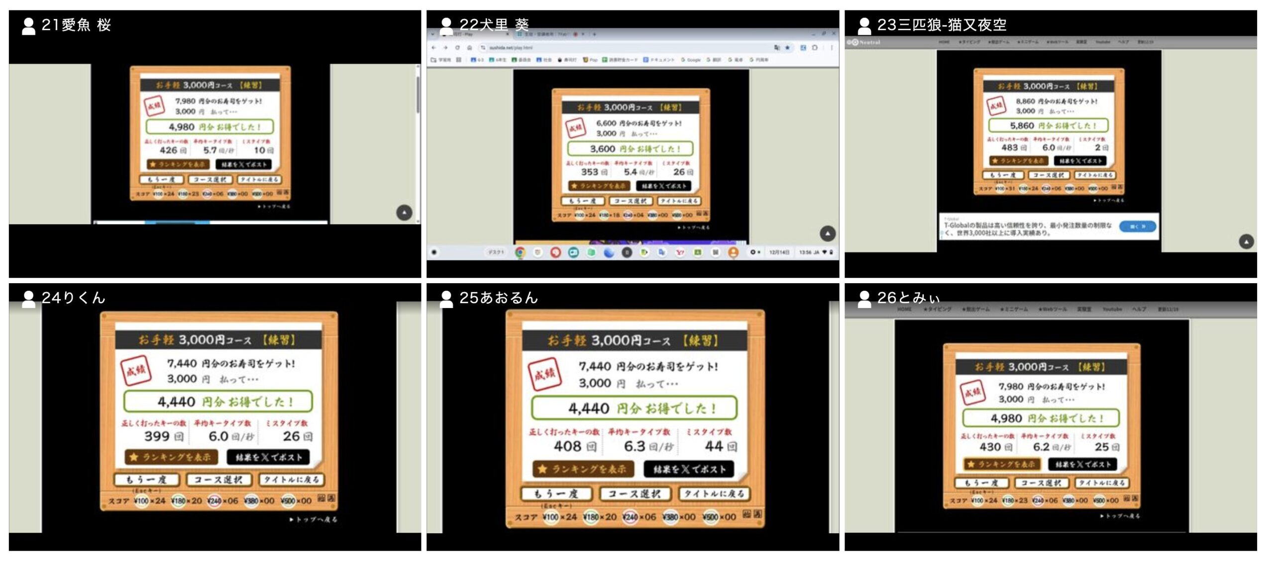Open Yahoo app in 犬里 葵's taskbar
1274x562 pixels.
point(680,252)
